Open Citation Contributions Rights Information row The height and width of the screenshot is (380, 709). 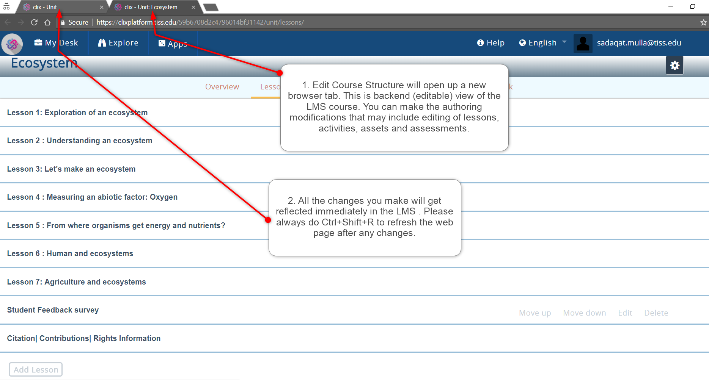(x=84, y=338)
